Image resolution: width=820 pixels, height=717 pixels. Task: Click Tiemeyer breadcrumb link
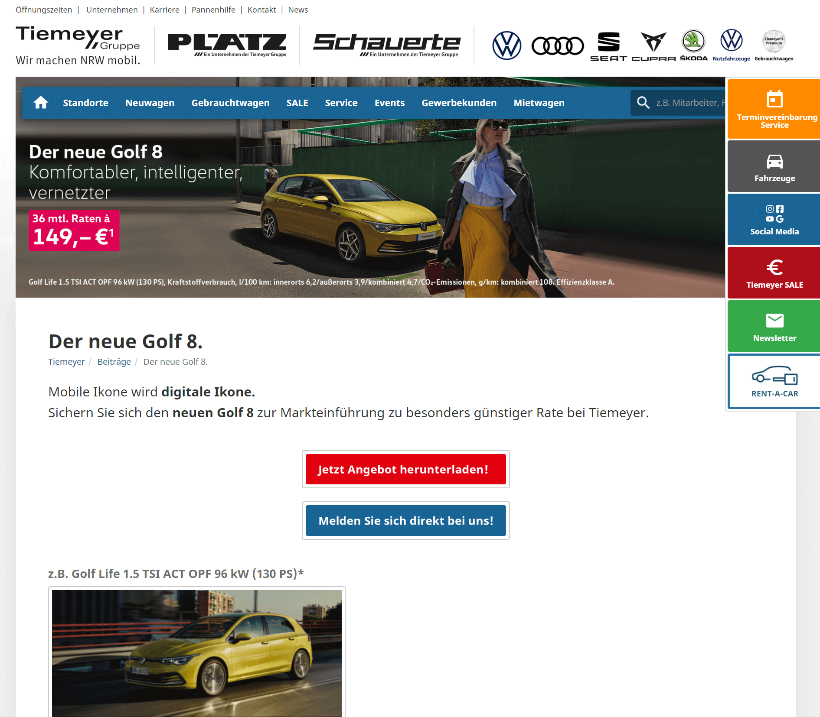(x=66, y=362)
